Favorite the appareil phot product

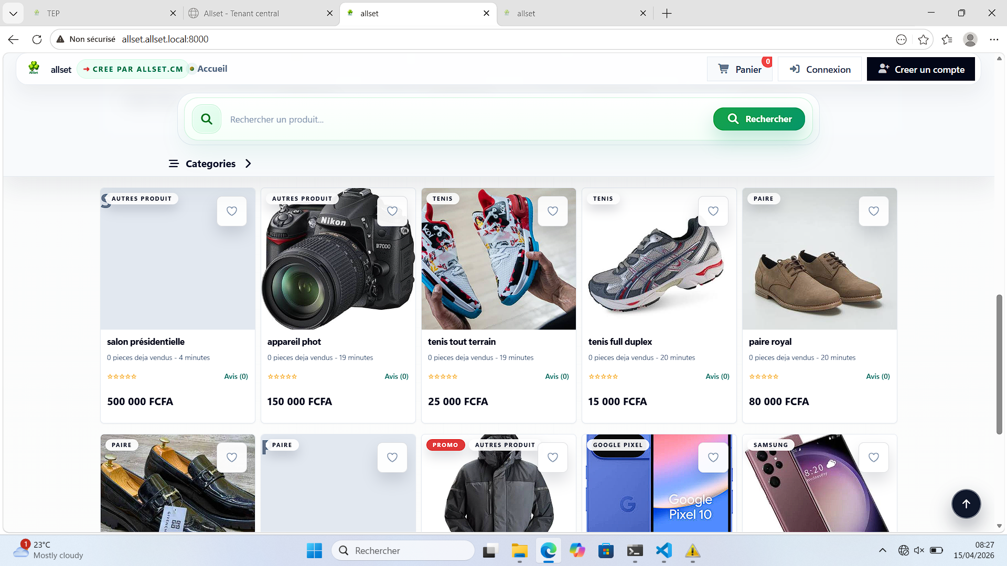coord(392,211)
